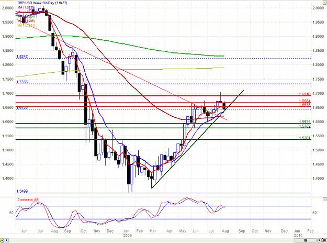Click the 50 level on right stochastic axis

[x=314, y=213]
